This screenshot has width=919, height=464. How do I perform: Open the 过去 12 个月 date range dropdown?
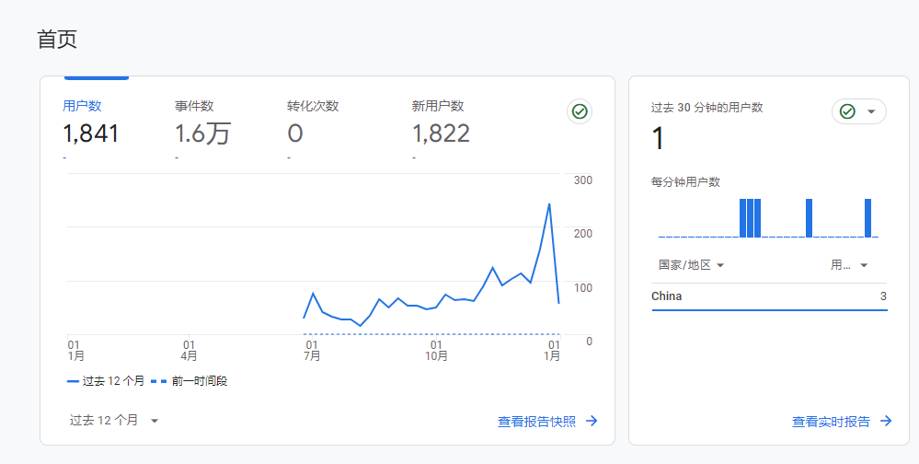(114, 420)
